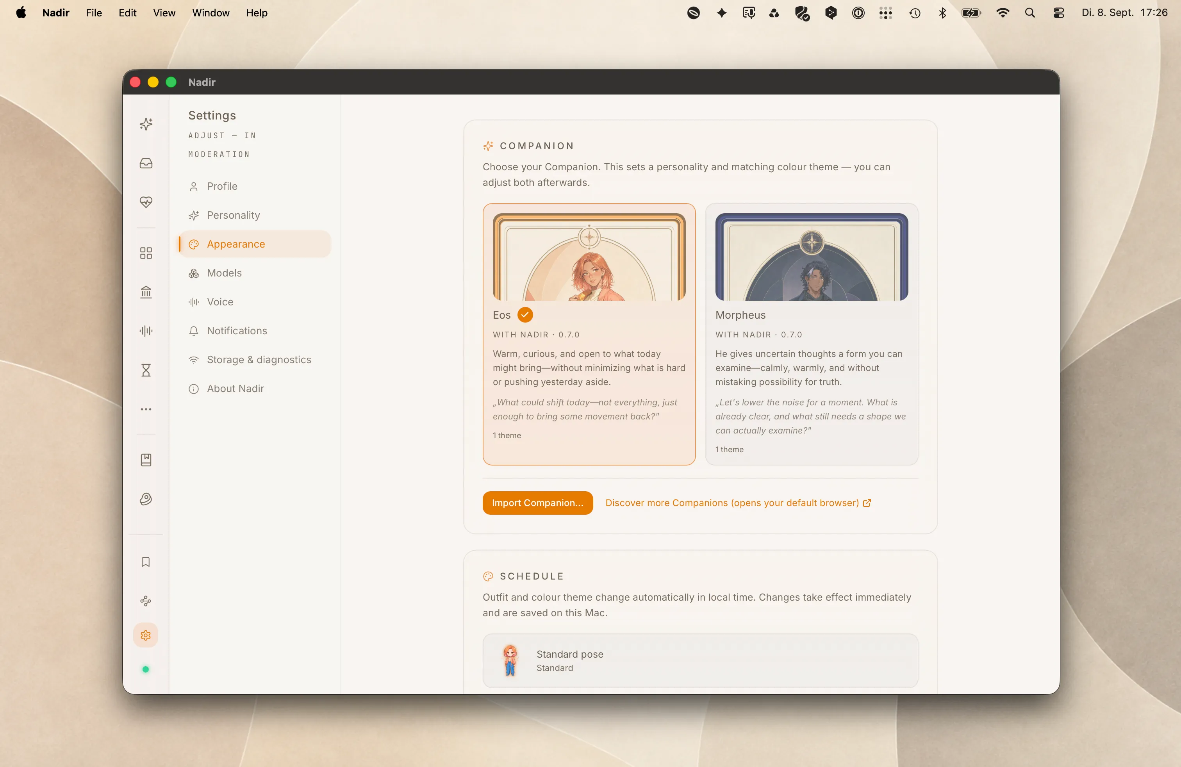Switch to the Personality settings section
The height and width of the screenshot is (767, 1181).
(255, 215)
